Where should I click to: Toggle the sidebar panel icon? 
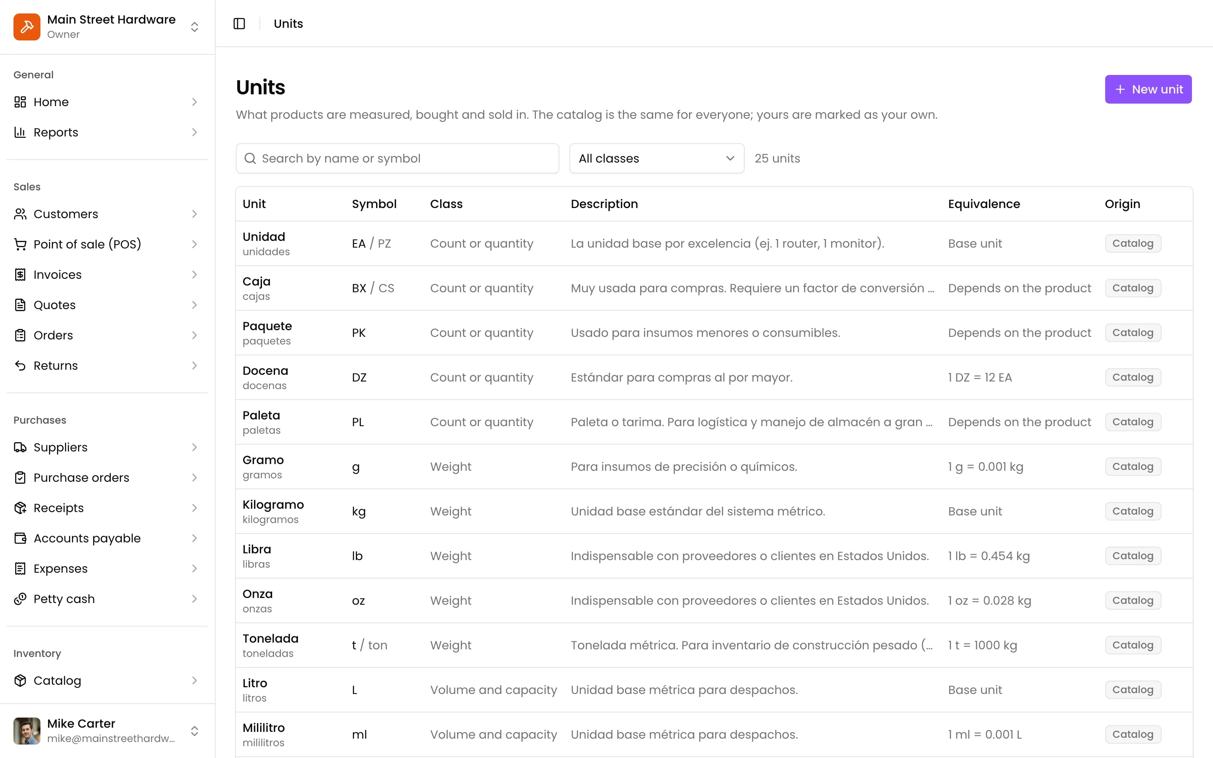pos(239,24)
